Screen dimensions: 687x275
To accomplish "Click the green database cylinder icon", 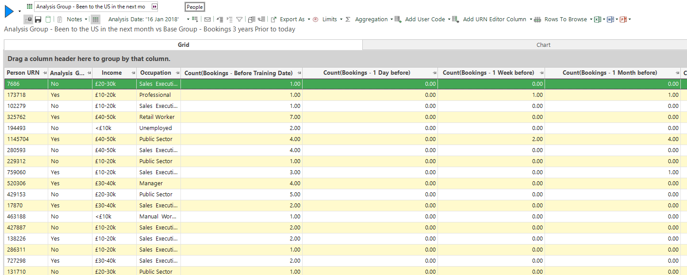I will (48, 19).
